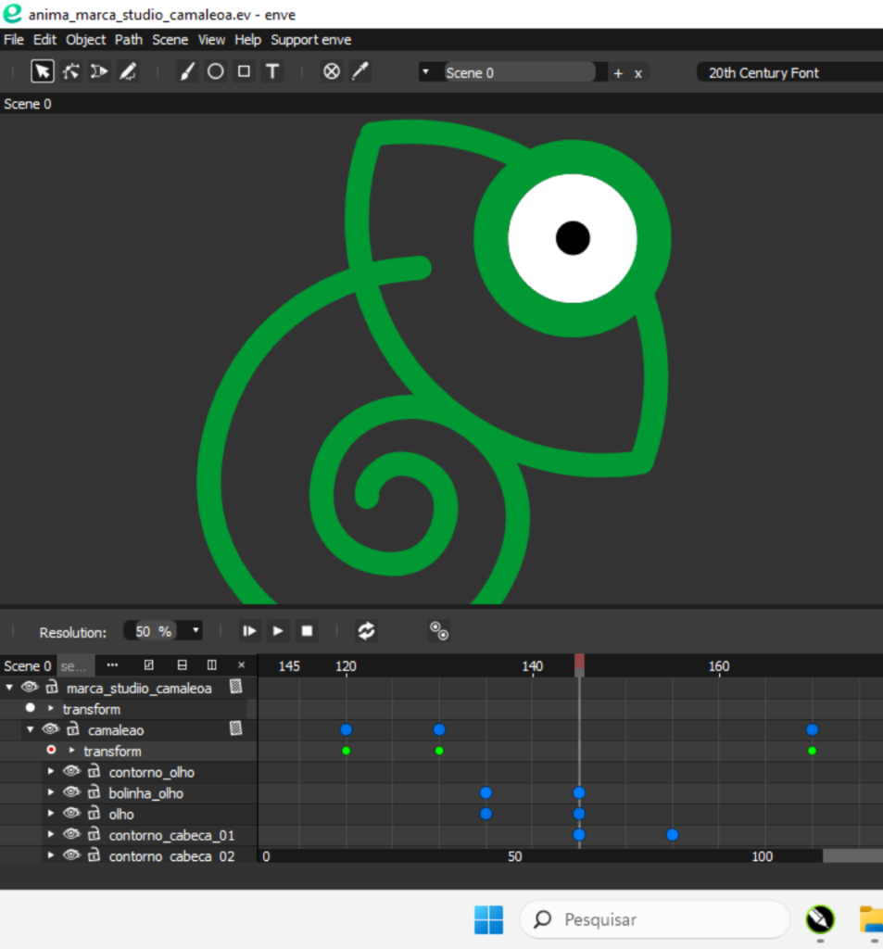The image size is (883, 949).
Task: Open the Path menu
Action: (x=129, y=40)
